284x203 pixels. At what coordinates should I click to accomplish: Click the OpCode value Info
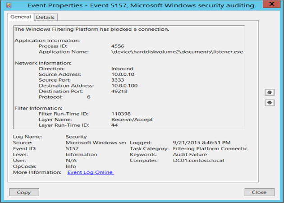(x=71, y=166)
